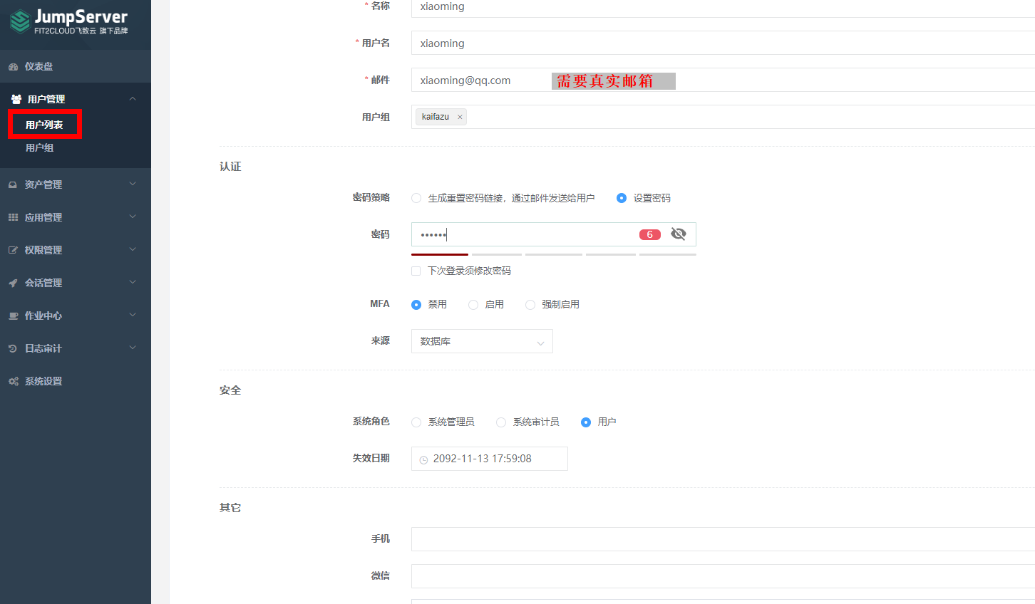Open the 用户组 multi-select field
This screenshot has height=604, width=1035.
pyautogui.click(x=723, y=117)
